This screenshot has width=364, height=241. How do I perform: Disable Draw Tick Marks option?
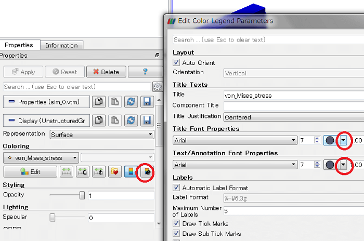pyautogui.click(x=177, y=223)
